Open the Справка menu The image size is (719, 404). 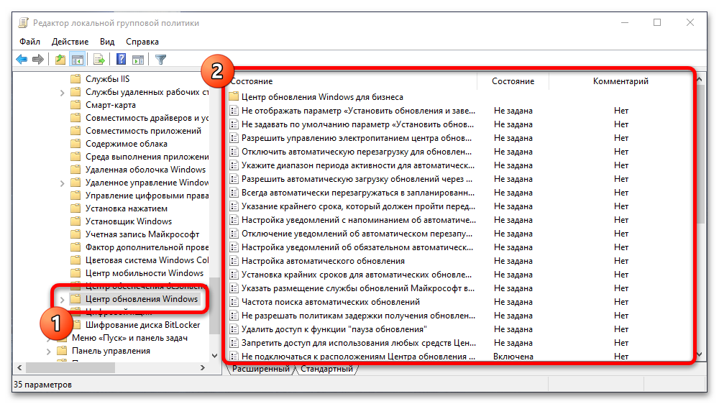point(142,41)
